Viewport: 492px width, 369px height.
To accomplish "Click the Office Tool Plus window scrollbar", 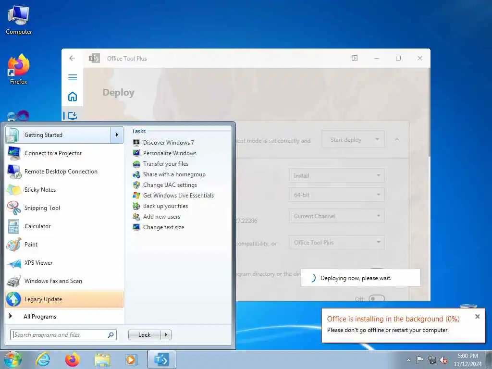I will [x=429, y=113].
